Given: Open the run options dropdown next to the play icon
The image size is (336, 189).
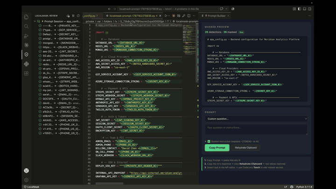Looking at the screenshot, I should click(x=169, y=16).
